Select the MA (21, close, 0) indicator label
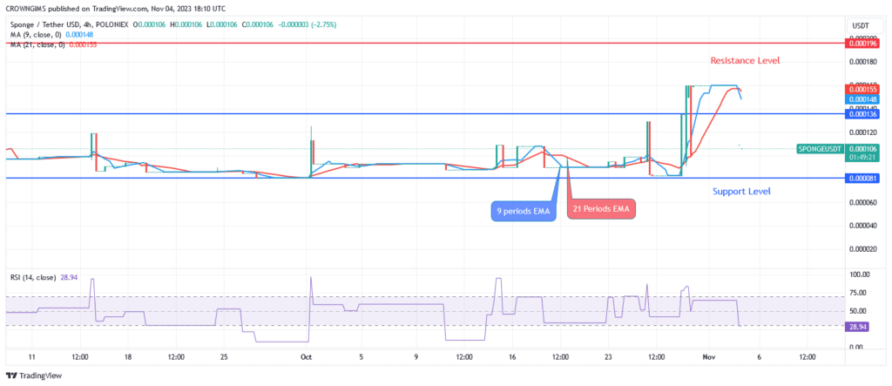Viewport: 892px width, 386px height. [37, 44]
